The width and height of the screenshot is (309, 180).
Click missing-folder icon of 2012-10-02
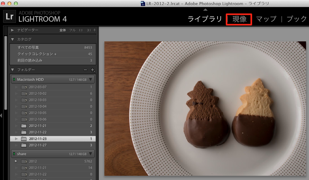point(24,93)
